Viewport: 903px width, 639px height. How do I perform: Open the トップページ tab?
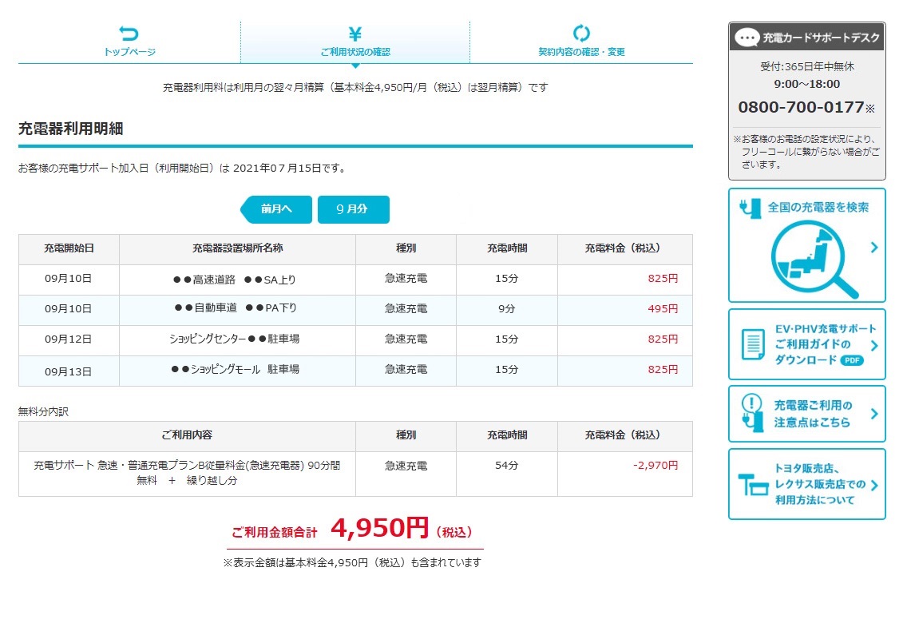pyautogui.click(x=129, y=42)
